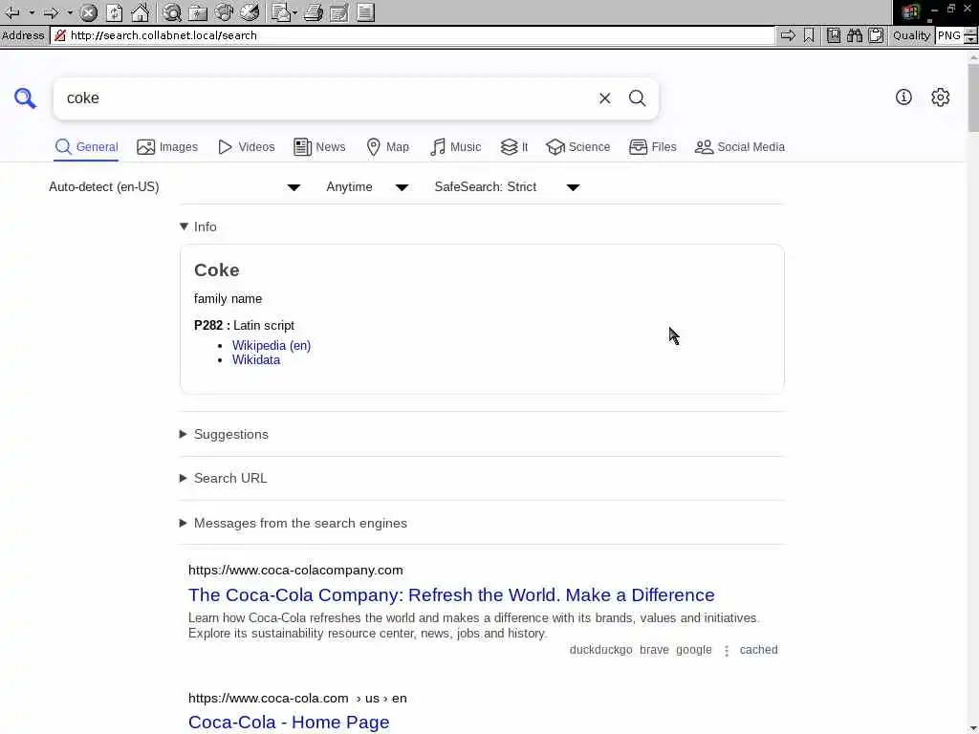Click the browser Back arrow button
This screenshot has width=979, height=734.
12,12
